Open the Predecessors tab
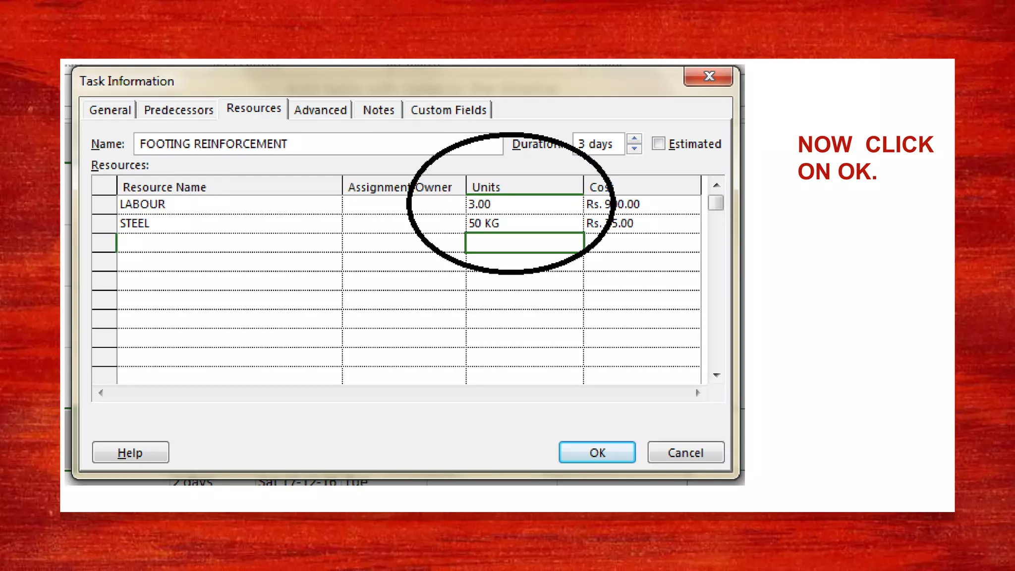This screenshot has width=1015, height=571. [x=178, y=110]
